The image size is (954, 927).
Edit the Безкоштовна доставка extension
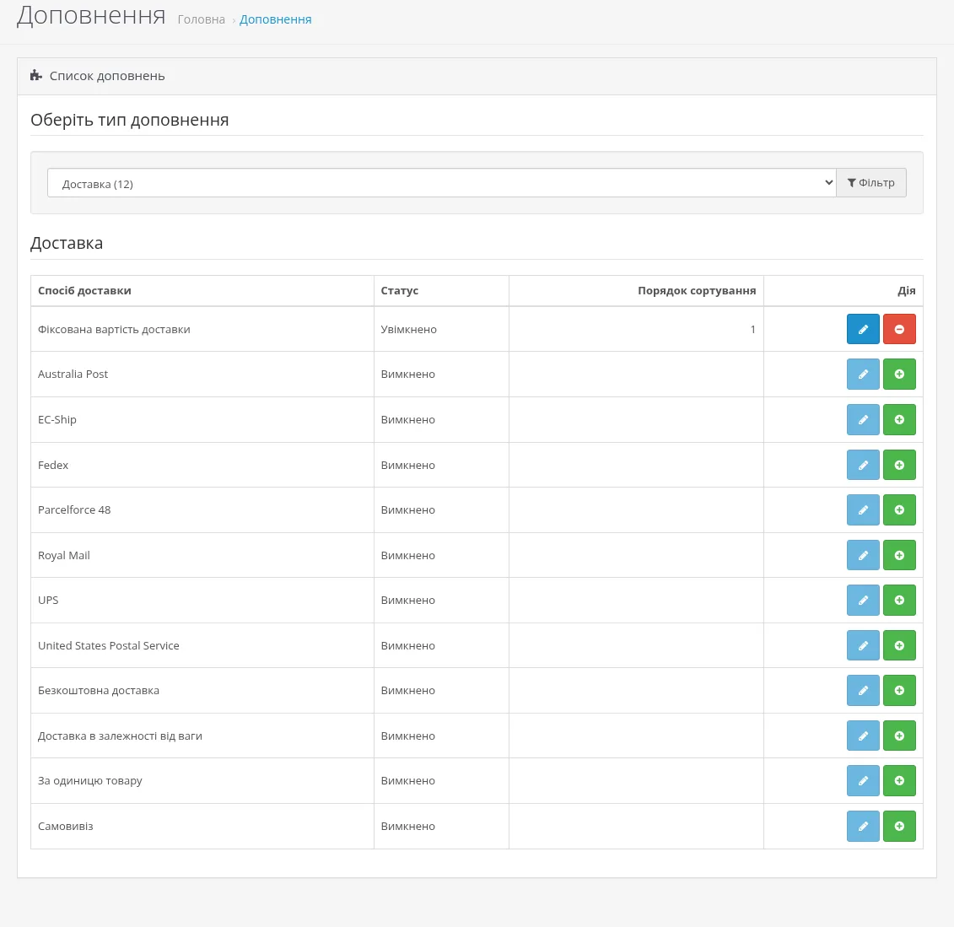click(863, 690)
